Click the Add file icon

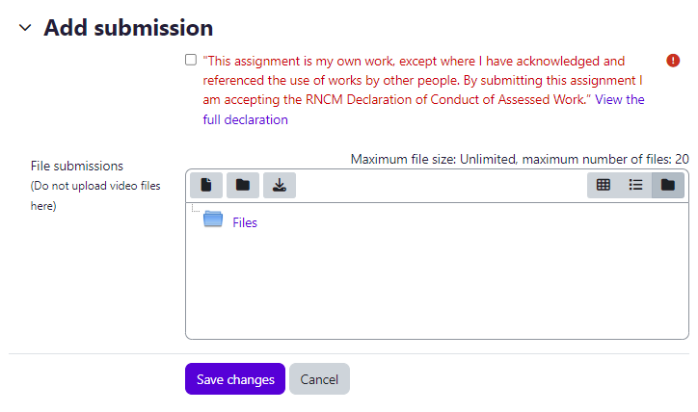tap(205, 185)
